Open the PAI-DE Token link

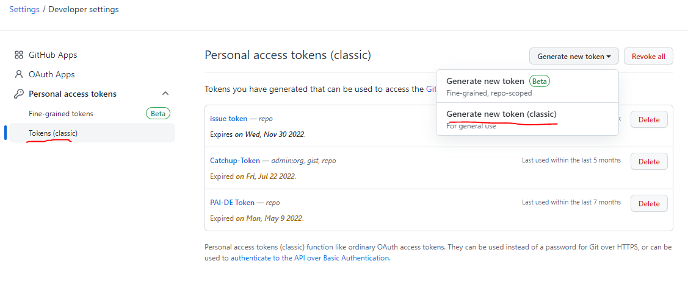point(232,203)
